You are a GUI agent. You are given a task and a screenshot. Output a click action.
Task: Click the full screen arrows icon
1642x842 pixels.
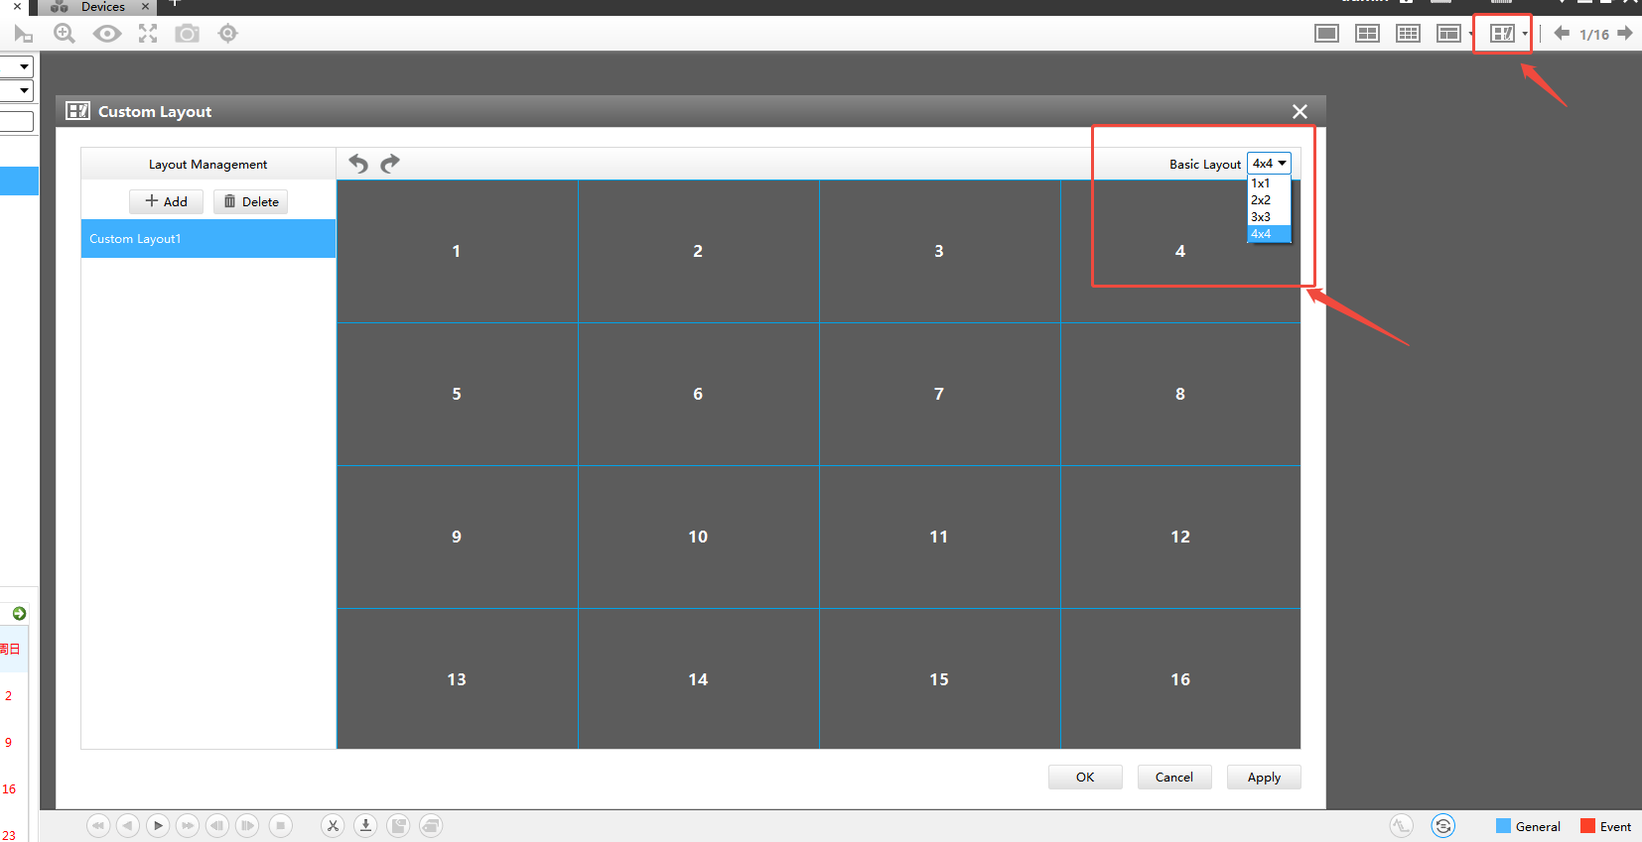pos(148,34)
